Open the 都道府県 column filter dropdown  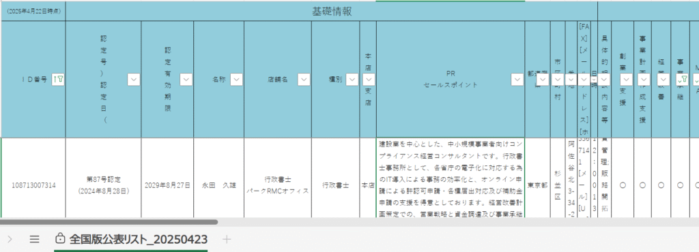point(543,79)
